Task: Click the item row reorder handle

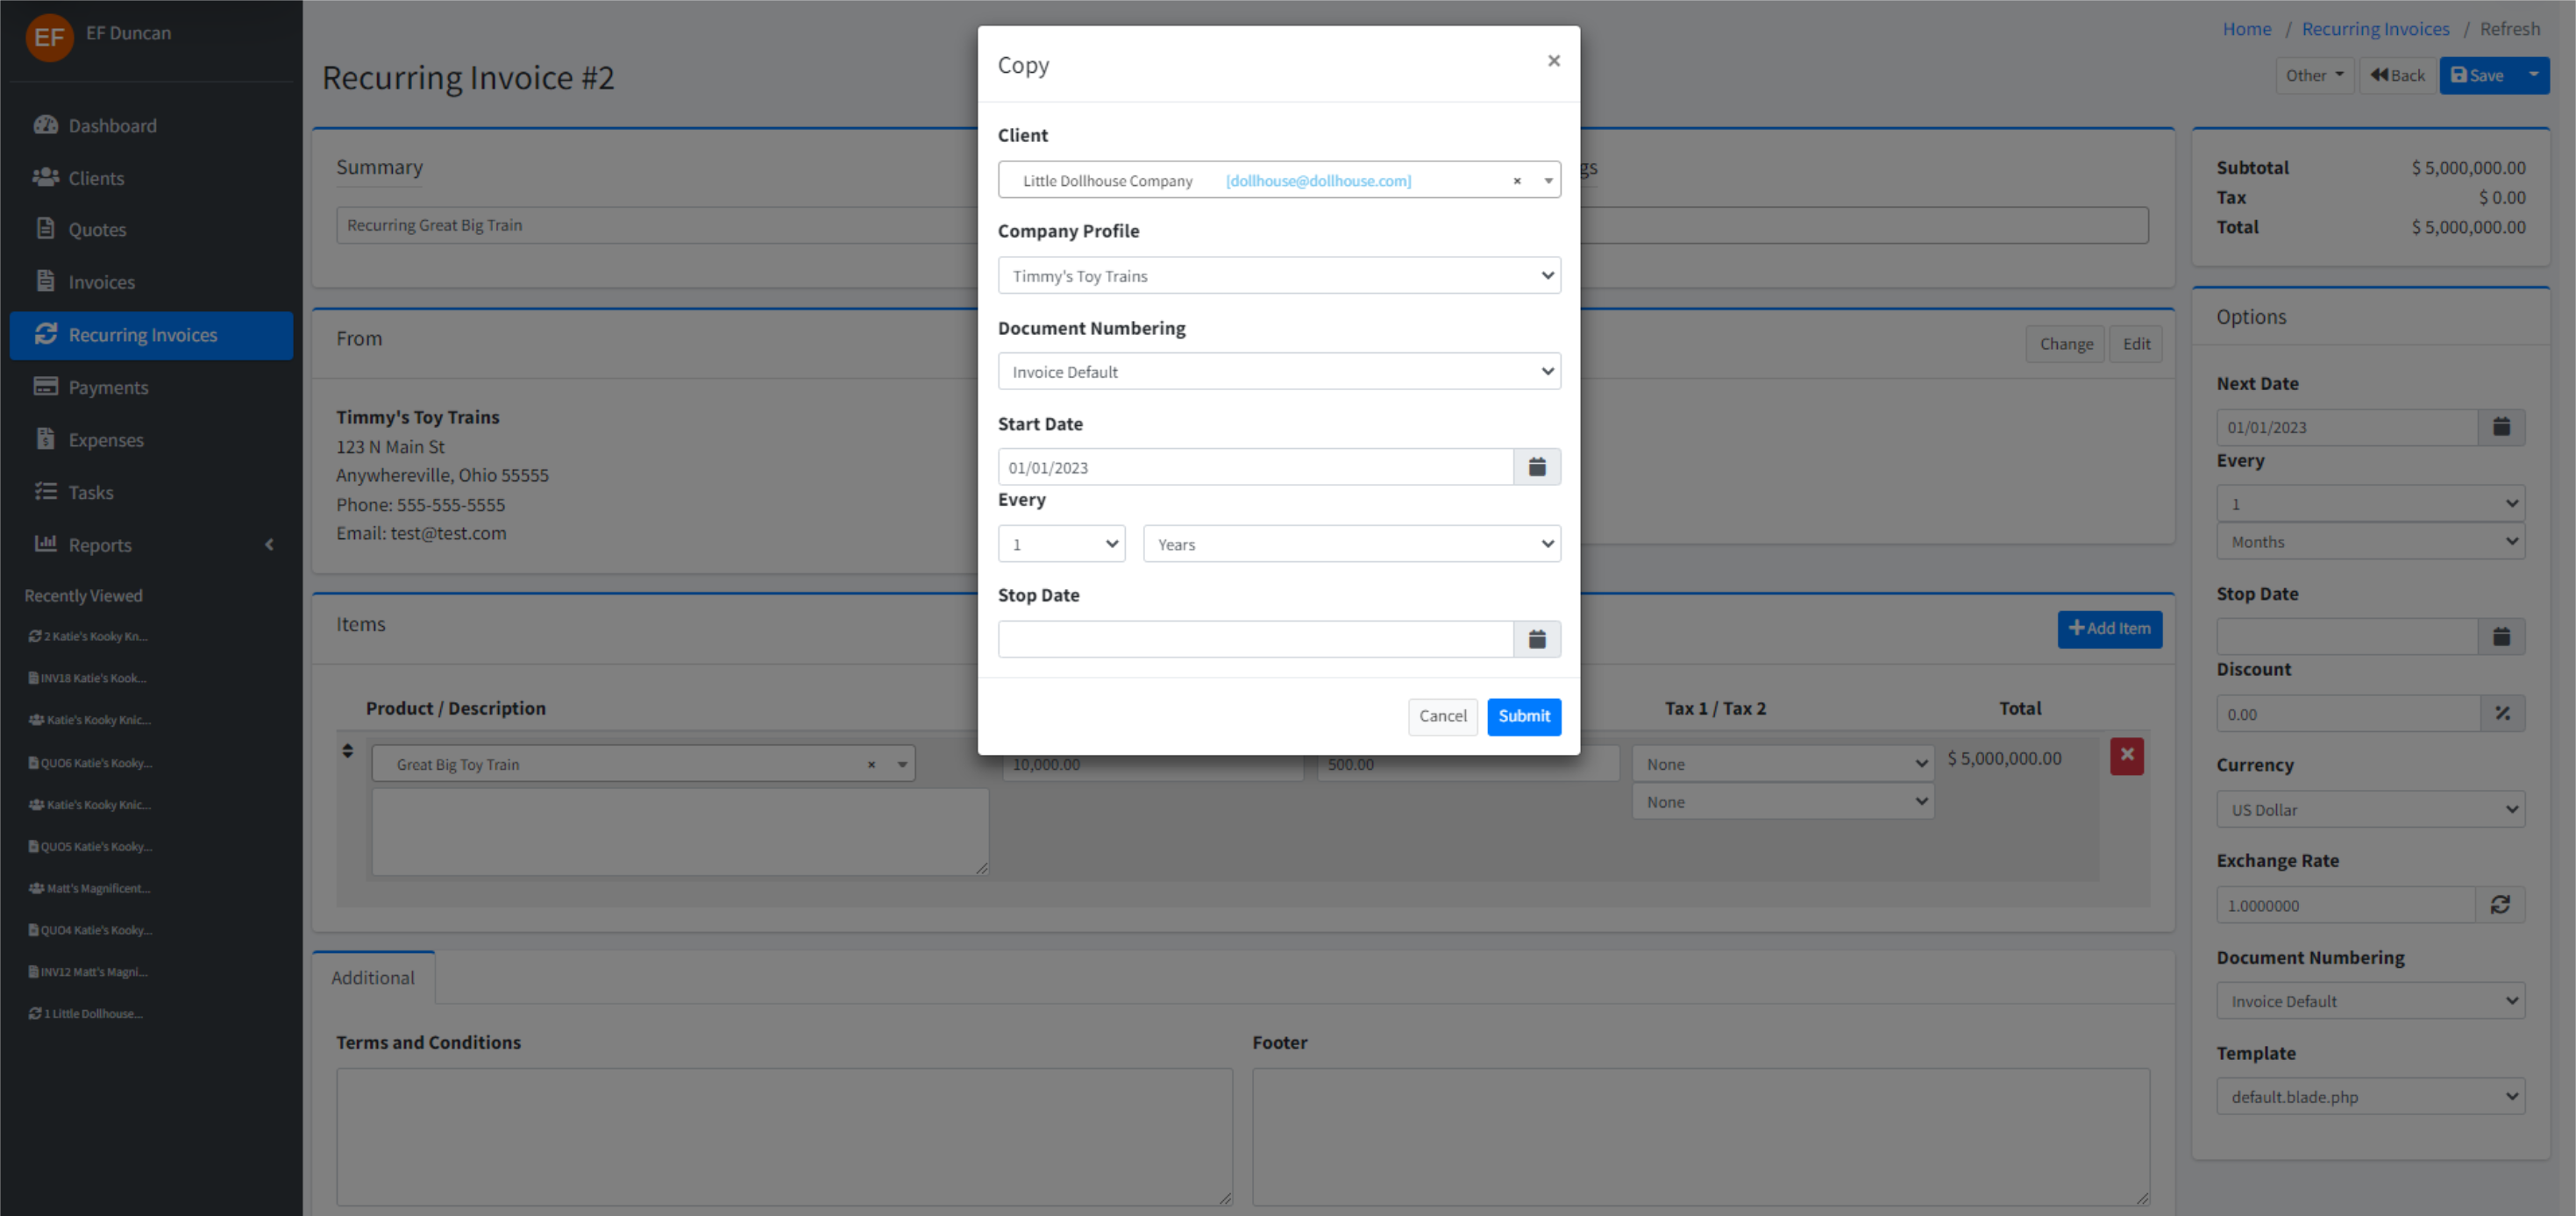Action: point(347,750)
